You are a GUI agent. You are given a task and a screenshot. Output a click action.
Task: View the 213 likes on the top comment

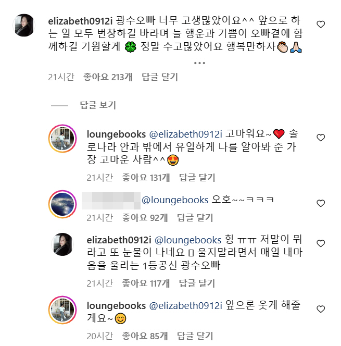pyautogui.click(x=108, y=77)
